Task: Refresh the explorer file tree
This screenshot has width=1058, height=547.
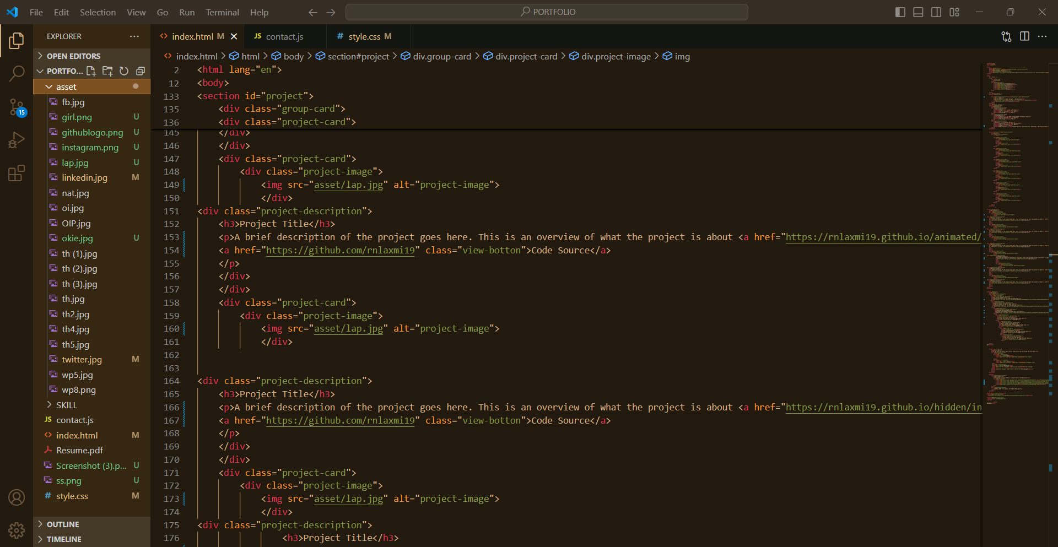Action: coord(124,71)
